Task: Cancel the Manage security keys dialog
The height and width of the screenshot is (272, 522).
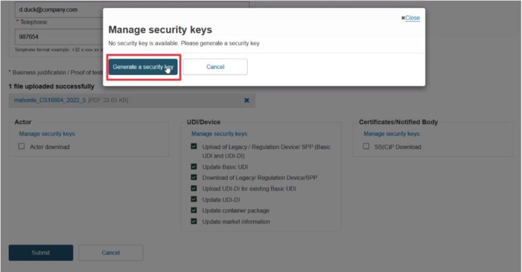Action: click(215, 67)
